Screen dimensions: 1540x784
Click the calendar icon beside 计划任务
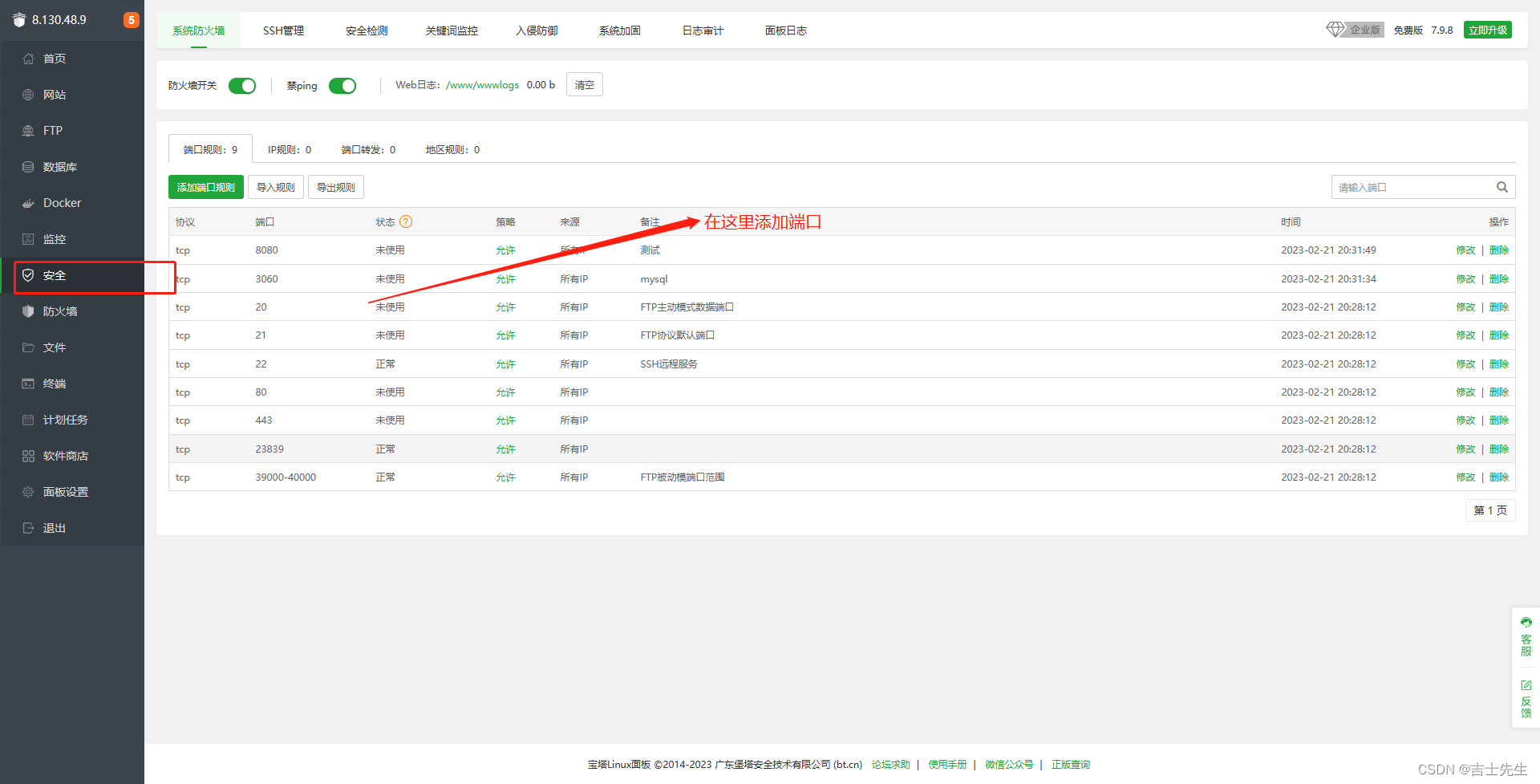(x=28, y=420)
